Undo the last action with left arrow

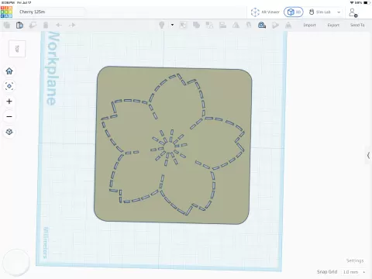point(59,25)
